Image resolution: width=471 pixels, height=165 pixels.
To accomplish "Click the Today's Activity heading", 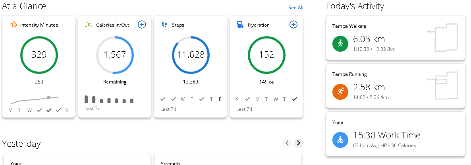I will pos(355,6).
